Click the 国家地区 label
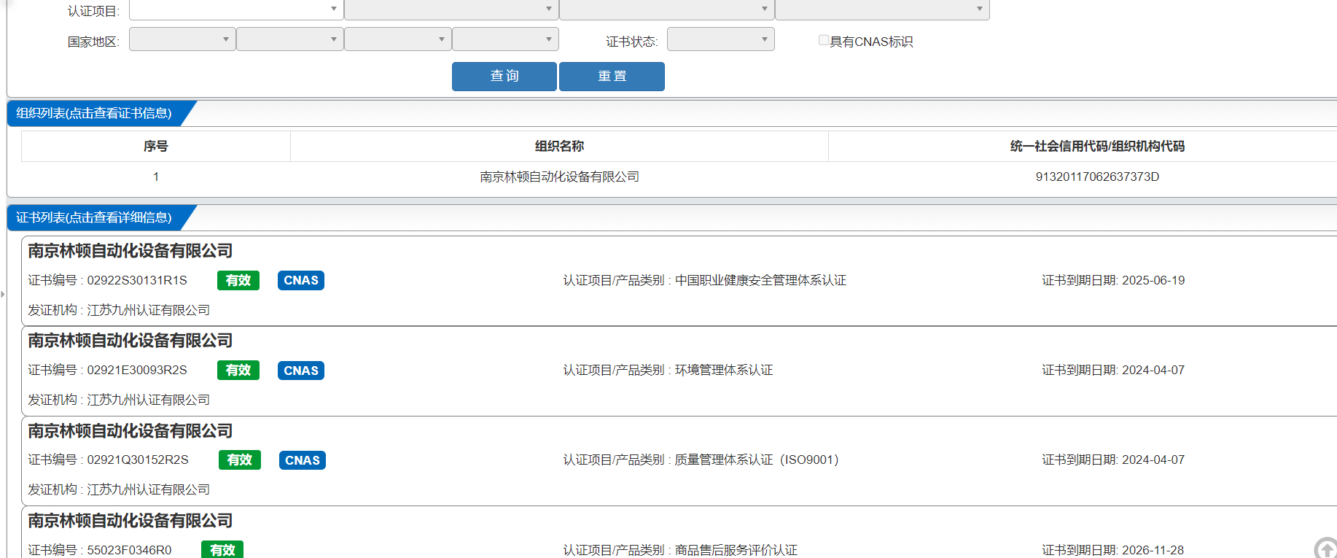1337x558 pixels. (93, 42)
